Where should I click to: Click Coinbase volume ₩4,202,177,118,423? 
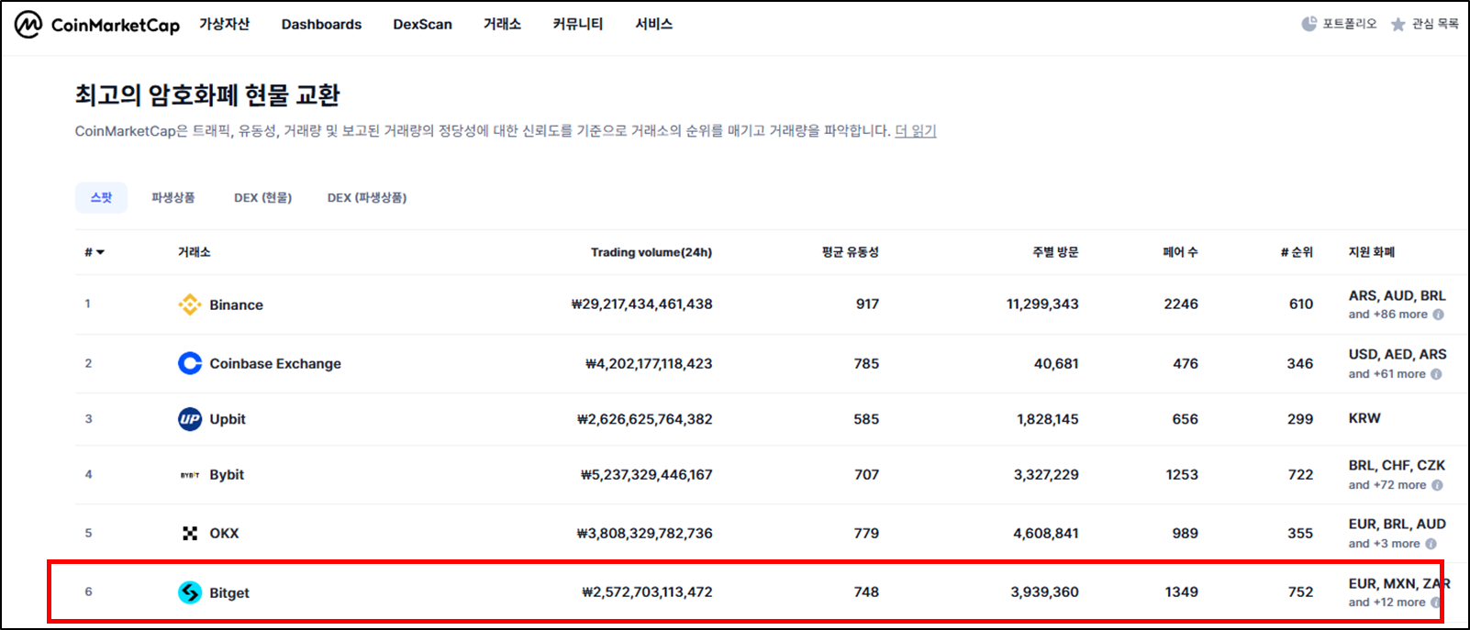650,364
